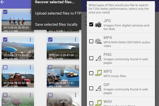This screenshot has width=159, height=106.
Task: Uncheck the 2015-04-26 00-59-24 photo checkbox
Action: tap(5, 12)
